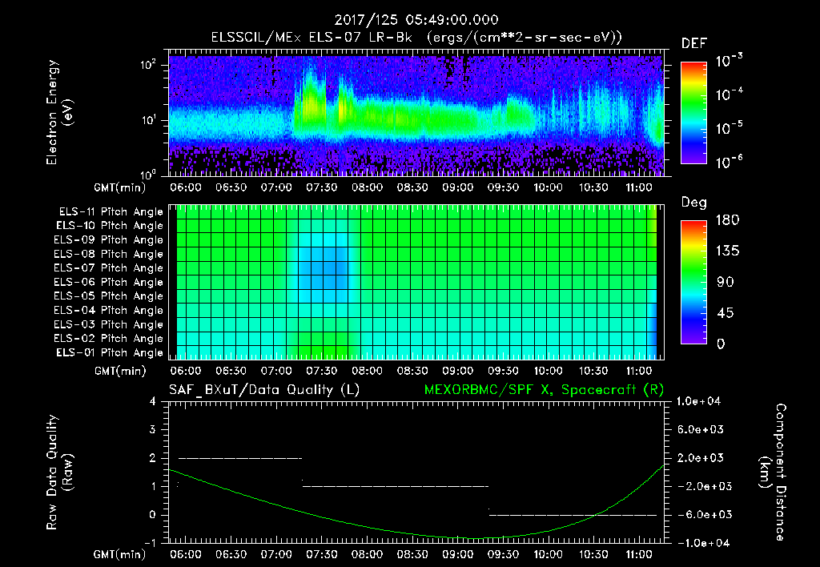Click the ELS-07 Pitch Angle row label
The width and height of the screenshot is (820, 567).
click(x=109, y=268)
